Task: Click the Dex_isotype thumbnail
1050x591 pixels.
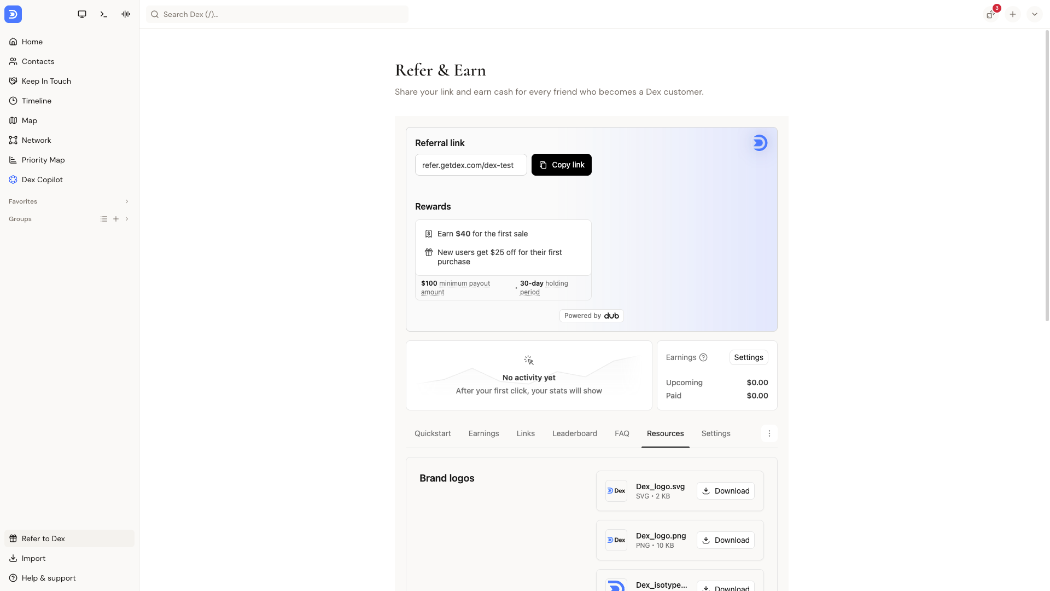Action: tap(616, 584)
